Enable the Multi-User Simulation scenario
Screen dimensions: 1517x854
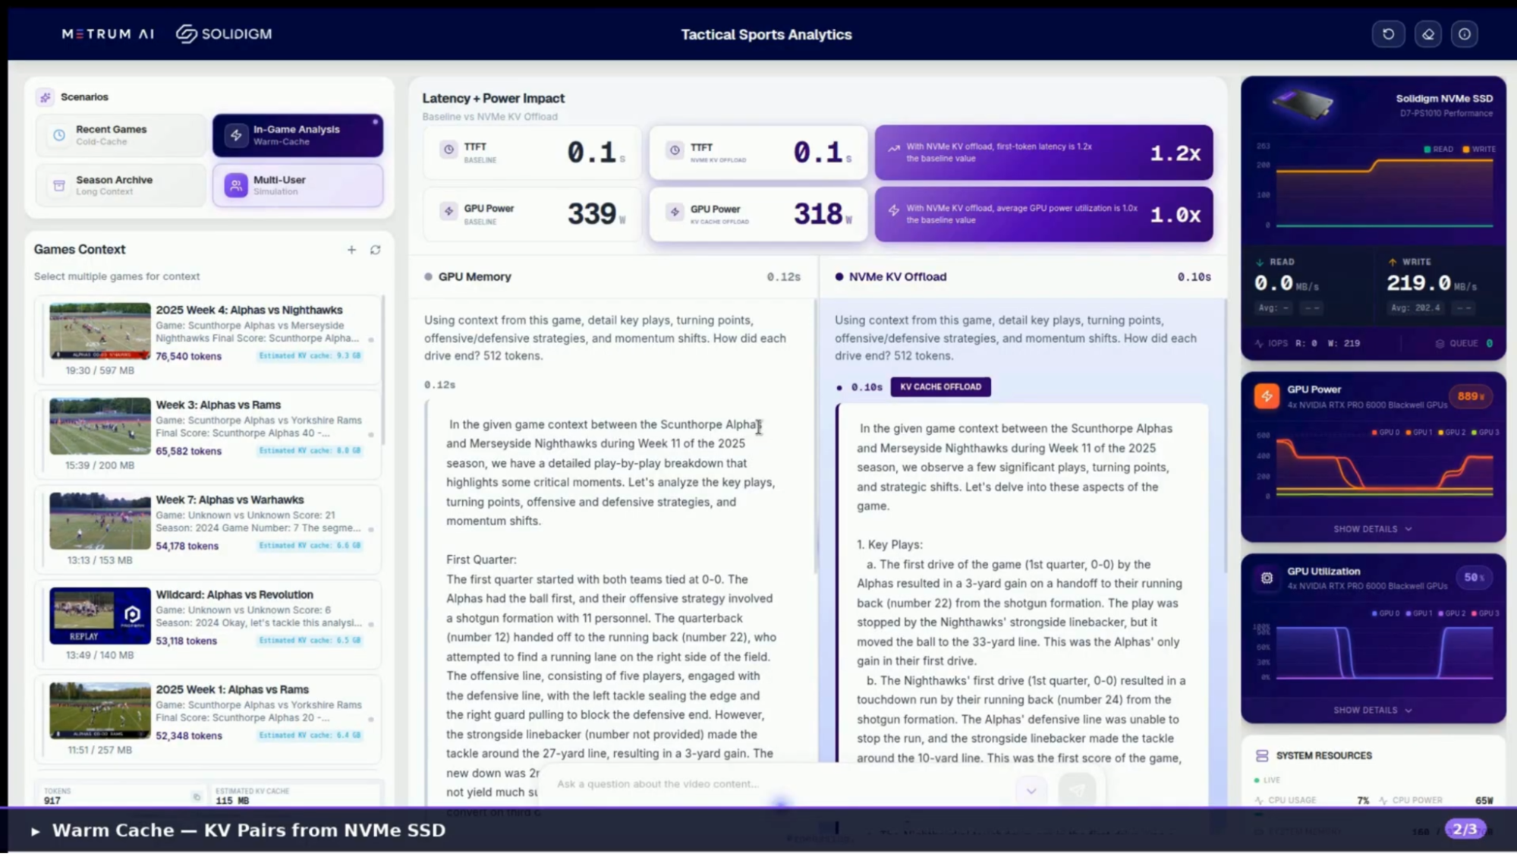point(297,185)
